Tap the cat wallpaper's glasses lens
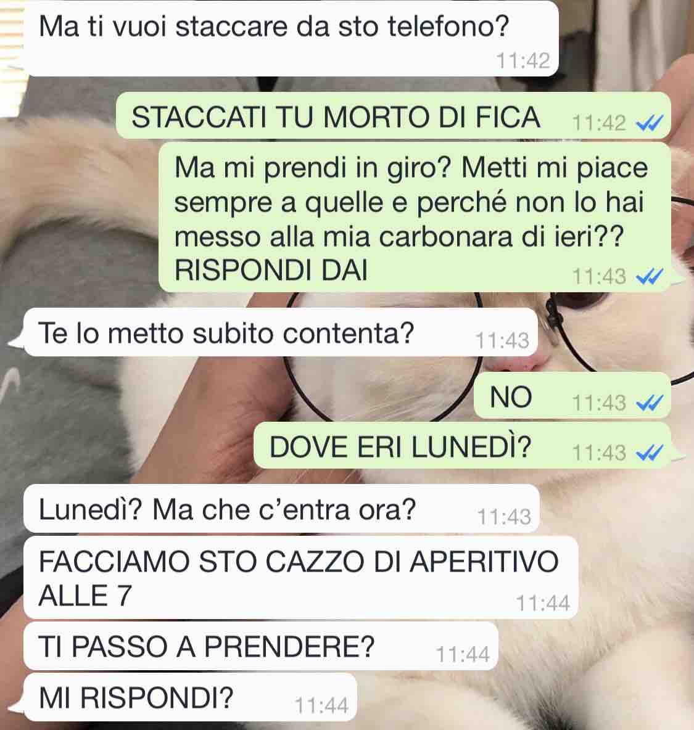This screenshot has height=730, width=694. (x=382, y=387)
